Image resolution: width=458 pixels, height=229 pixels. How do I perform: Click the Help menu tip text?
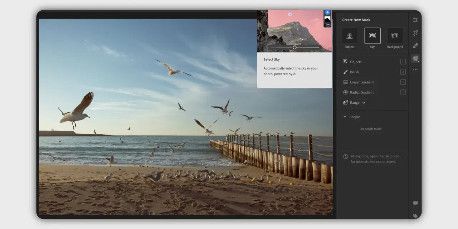[x=376, y=159]
